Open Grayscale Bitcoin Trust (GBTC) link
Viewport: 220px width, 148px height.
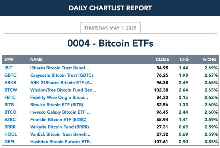(x=61, y=75)
